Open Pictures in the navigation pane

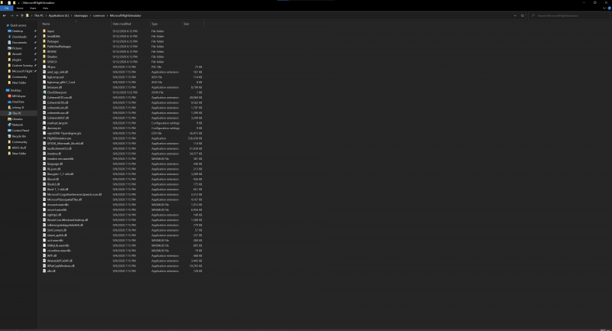tap(17, 48)
